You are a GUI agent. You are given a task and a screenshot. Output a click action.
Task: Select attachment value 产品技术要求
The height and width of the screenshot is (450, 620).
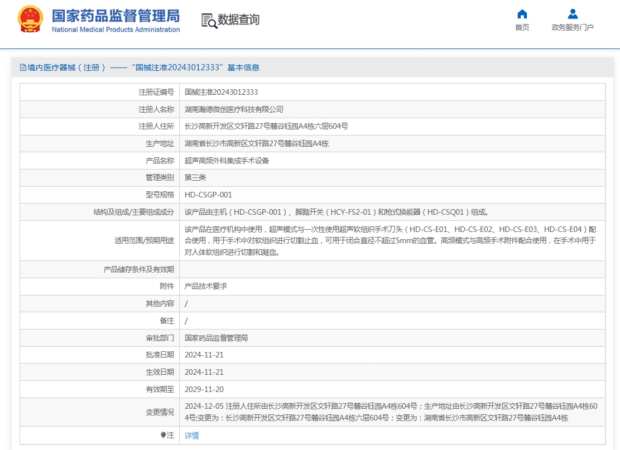[x=205, y=287]
